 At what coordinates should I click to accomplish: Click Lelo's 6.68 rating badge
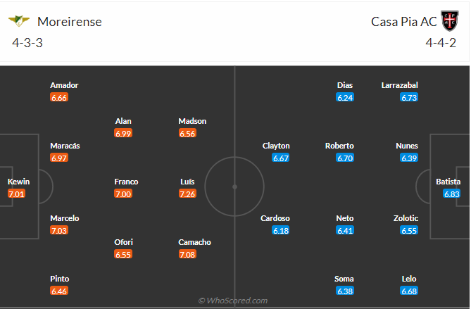(x=409, y=291)
